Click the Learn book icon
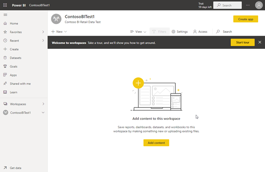This screenshot has width=265, height=172. point(5,92)
